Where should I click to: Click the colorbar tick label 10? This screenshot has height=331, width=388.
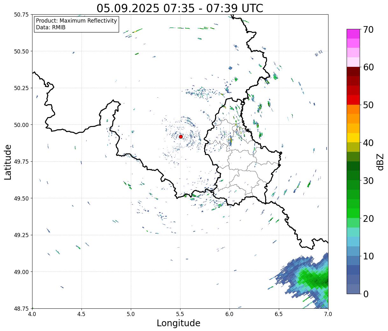click(368, 256)
